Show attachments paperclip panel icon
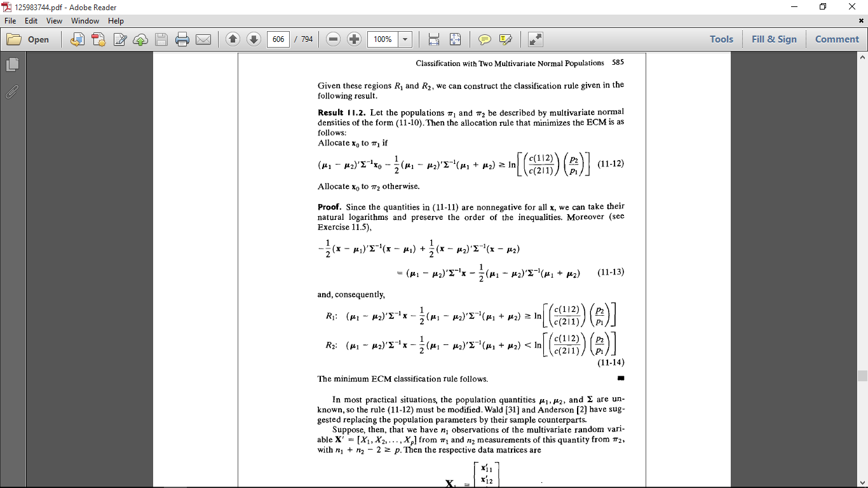Screen dimensions: 868x488 tap(12, 91)
